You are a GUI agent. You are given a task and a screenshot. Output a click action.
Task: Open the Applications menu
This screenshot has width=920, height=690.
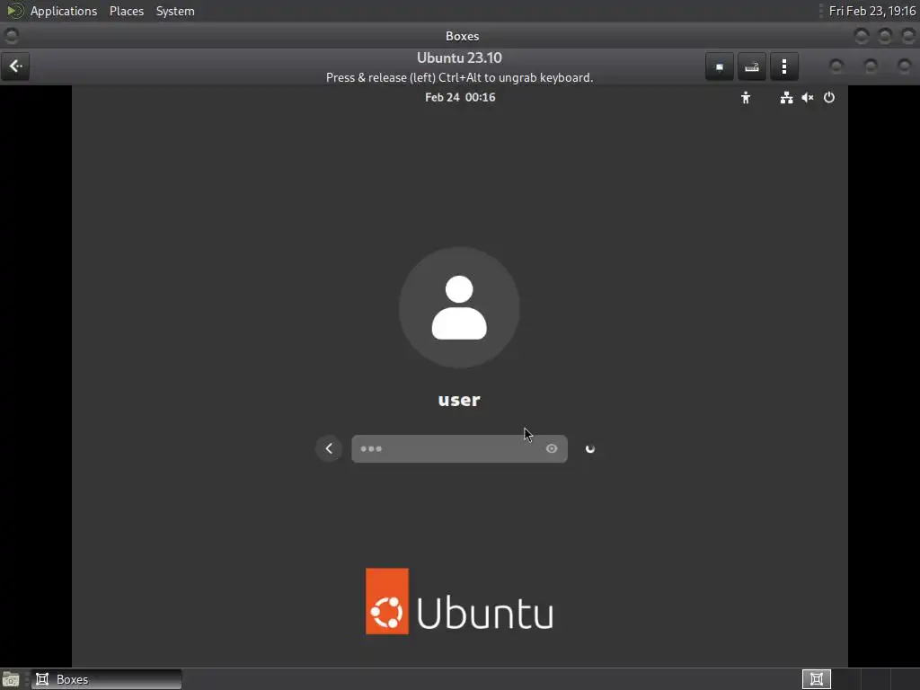pyautogui.click(x=64, y=11)
